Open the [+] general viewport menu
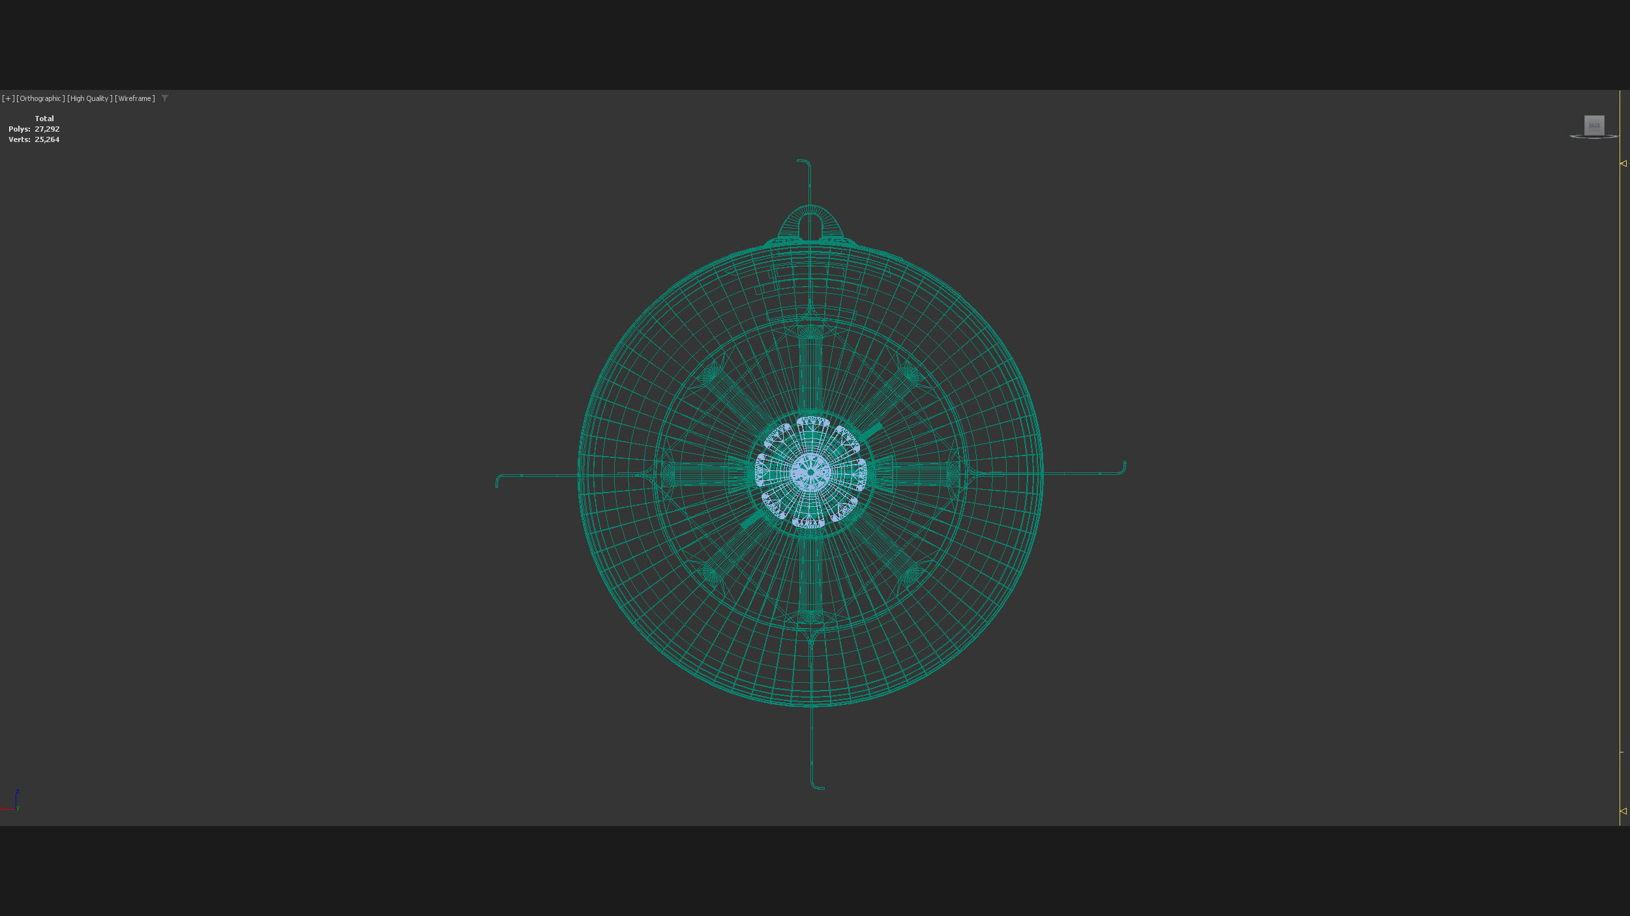Screen dimensions: 1630x916 tap(8, 98)
